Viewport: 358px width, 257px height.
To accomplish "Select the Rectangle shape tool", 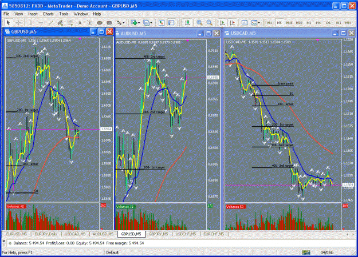I will (109, 22).
